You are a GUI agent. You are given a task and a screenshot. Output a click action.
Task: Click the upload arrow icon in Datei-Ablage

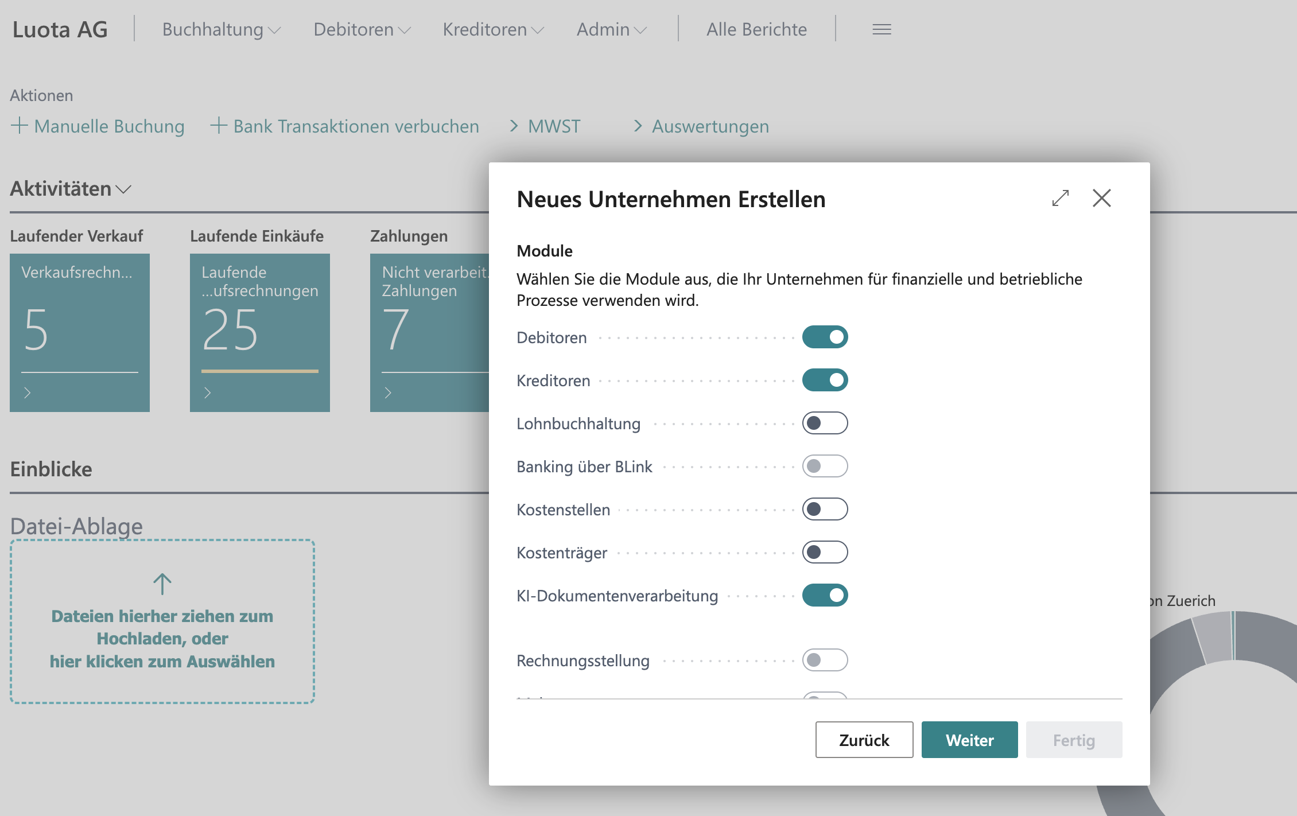(x=162, y=584)
